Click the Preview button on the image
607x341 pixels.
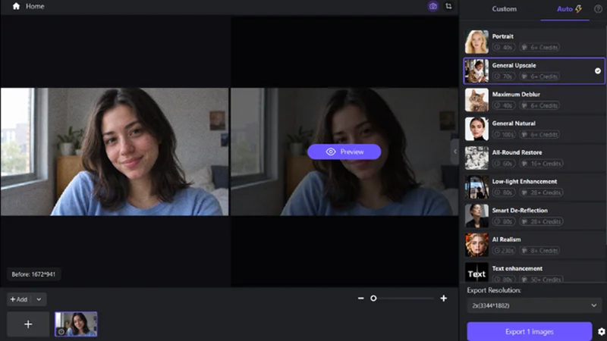pyautogui.click(x=344, y=152)
